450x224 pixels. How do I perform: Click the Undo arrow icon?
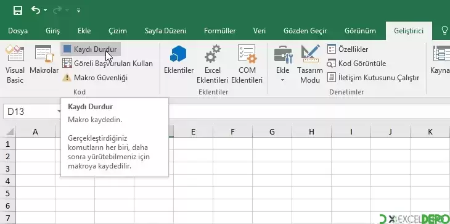coord(36,10)
